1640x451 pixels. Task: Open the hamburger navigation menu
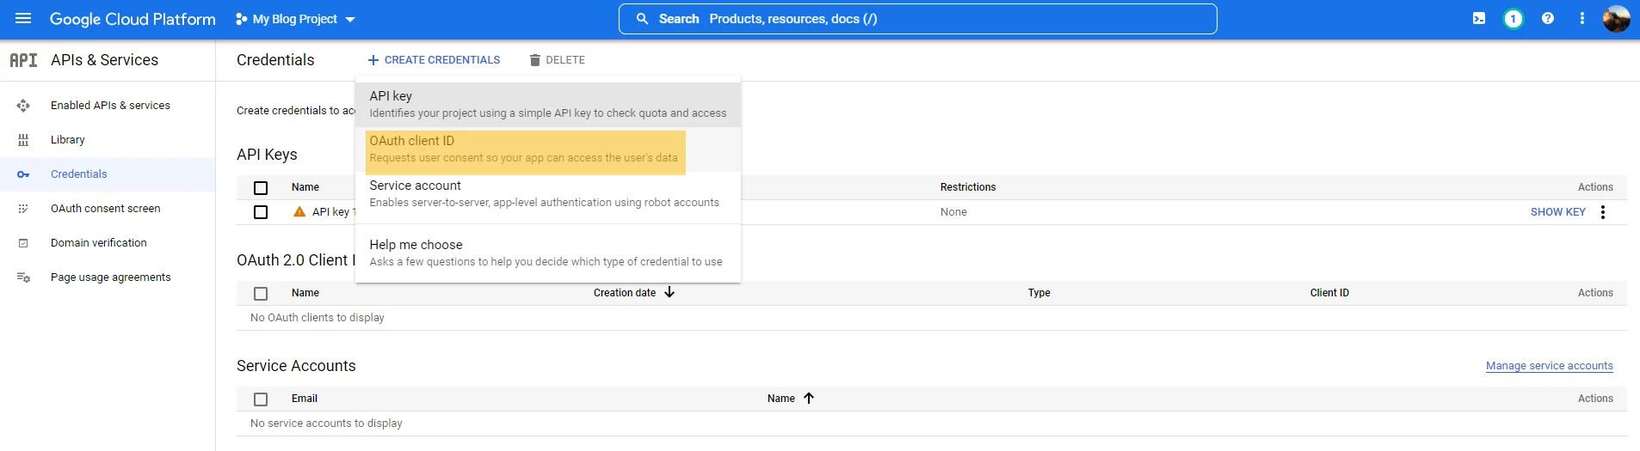click(23, 19)
